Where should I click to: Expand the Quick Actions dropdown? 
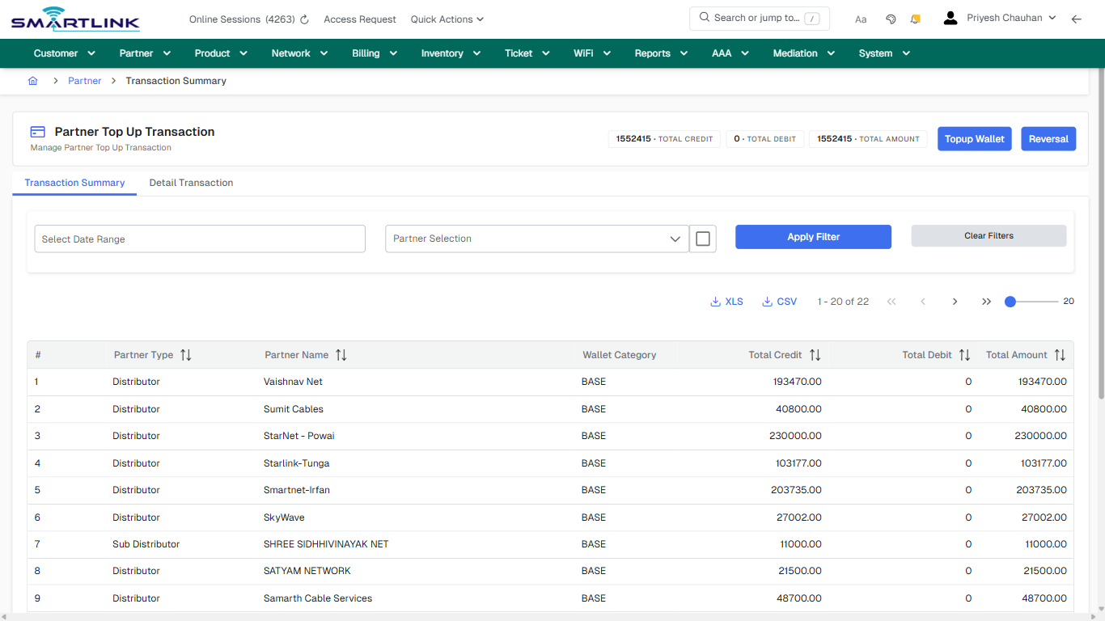[x=447, y=19]
